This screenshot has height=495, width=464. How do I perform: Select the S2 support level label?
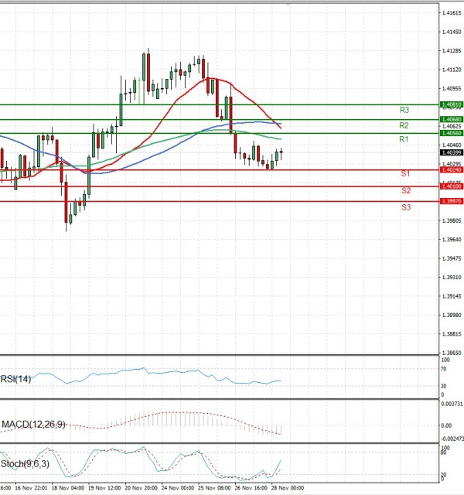pyautogui.click(x=405, y=190)
